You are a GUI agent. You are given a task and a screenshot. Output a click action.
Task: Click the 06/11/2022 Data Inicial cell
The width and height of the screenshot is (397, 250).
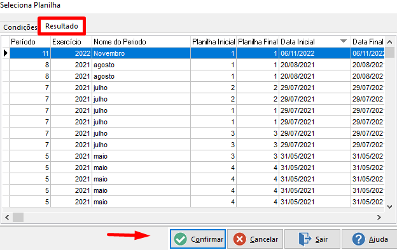315,53
